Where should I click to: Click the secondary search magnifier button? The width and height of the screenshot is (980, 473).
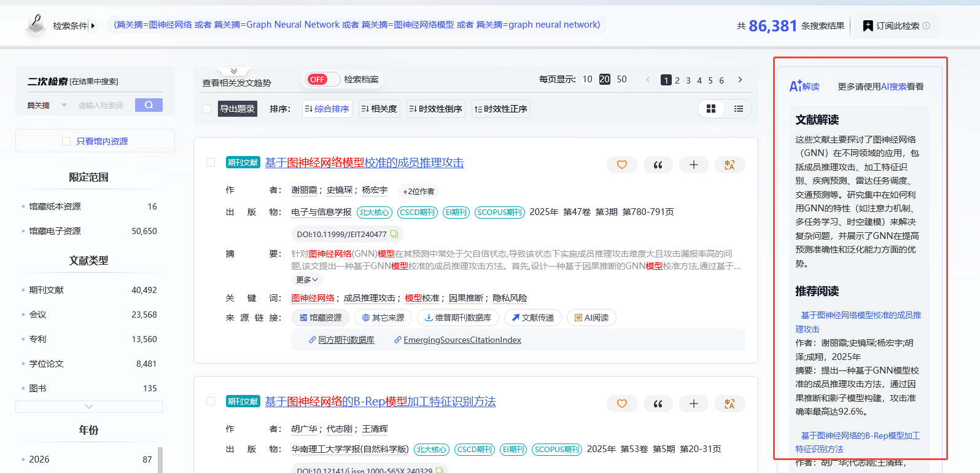(149, 105)
